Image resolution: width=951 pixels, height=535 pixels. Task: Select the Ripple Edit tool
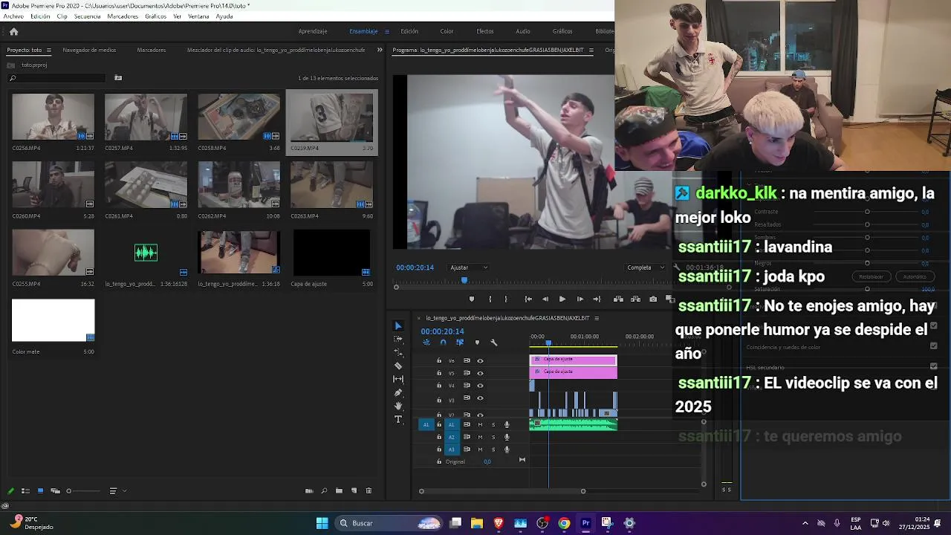click(x=398, y=352)
